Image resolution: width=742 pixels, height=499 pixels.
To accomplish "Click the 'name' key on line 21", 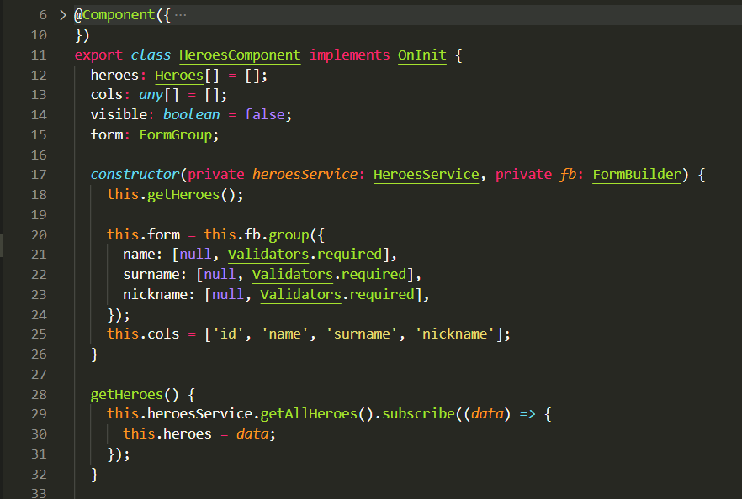I will coord(139,255).
